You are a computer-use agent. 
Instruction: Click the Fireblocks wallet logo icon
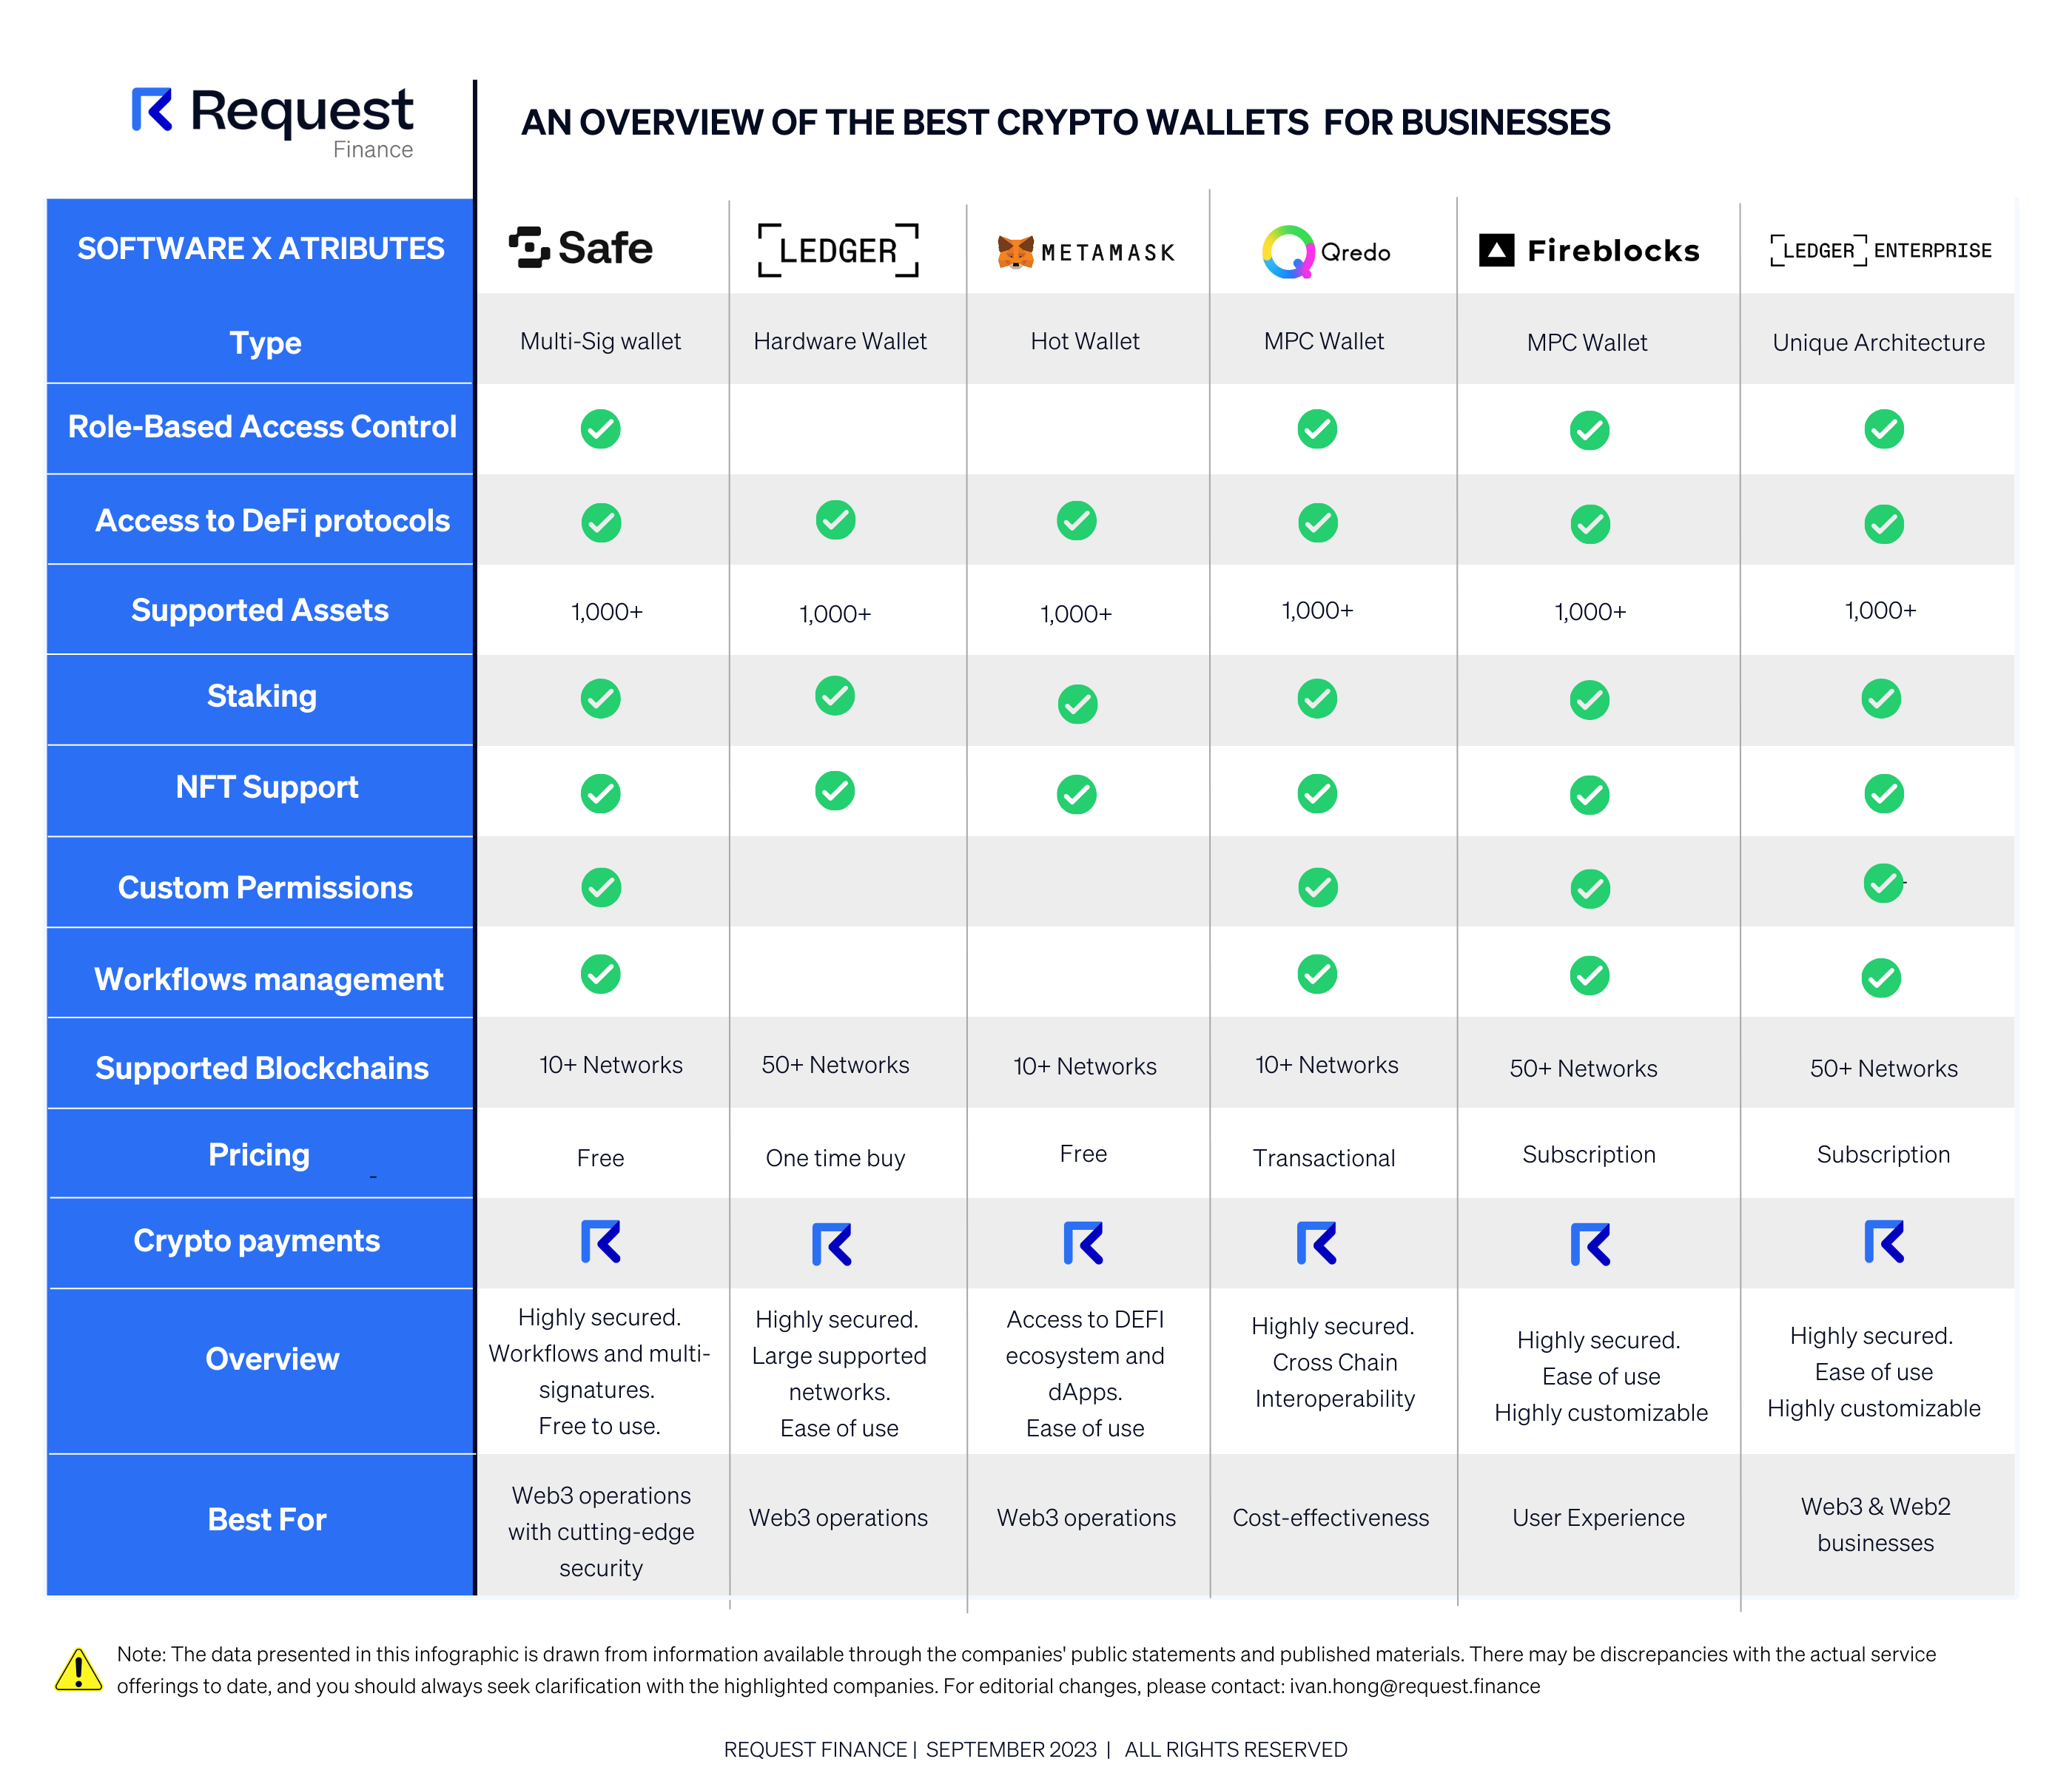tap(1508, 245)
